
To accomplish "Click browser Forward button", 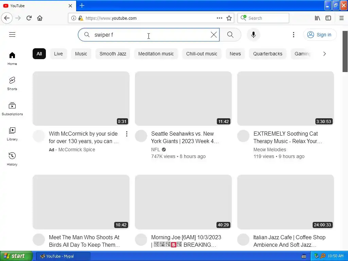I will (x=18, y=18).
